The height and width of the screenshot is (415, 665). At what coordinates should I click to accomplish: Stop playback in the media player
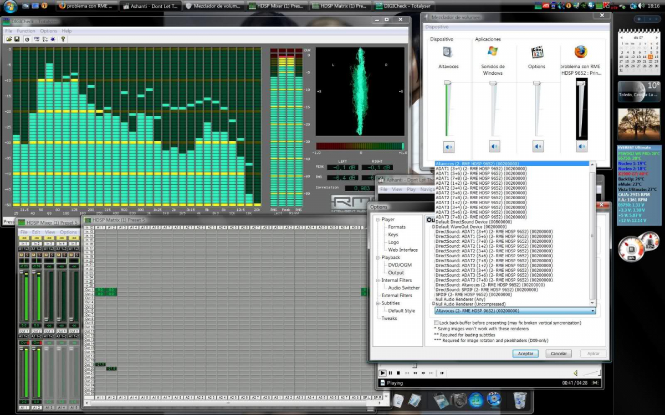point(398,373)
